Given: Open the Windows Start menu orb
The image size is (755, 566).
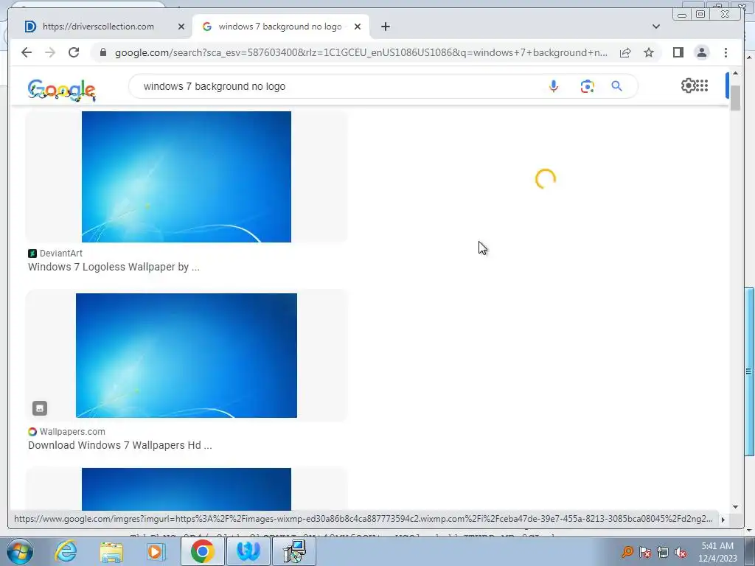Looking at the screenshot, I should pyautogui.click(x=19, y=551).
